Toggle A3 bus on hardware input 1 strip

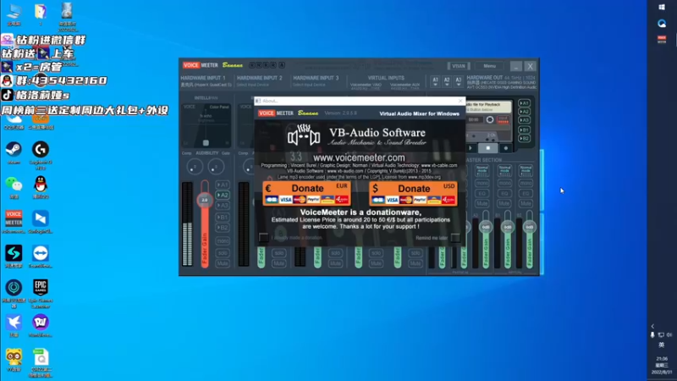coord(223,206)
